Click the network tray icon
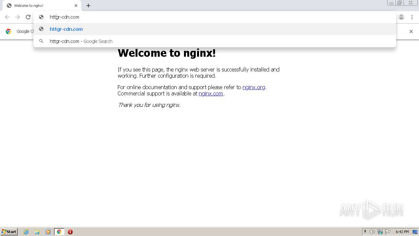This screenshot has height=236, width=419. tap(380, 232)
